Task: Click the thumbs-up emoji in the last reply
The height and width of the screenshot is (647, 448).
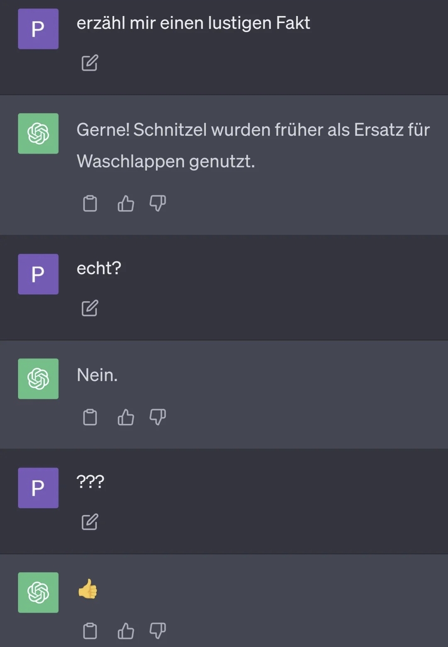Action: [88, 589]
